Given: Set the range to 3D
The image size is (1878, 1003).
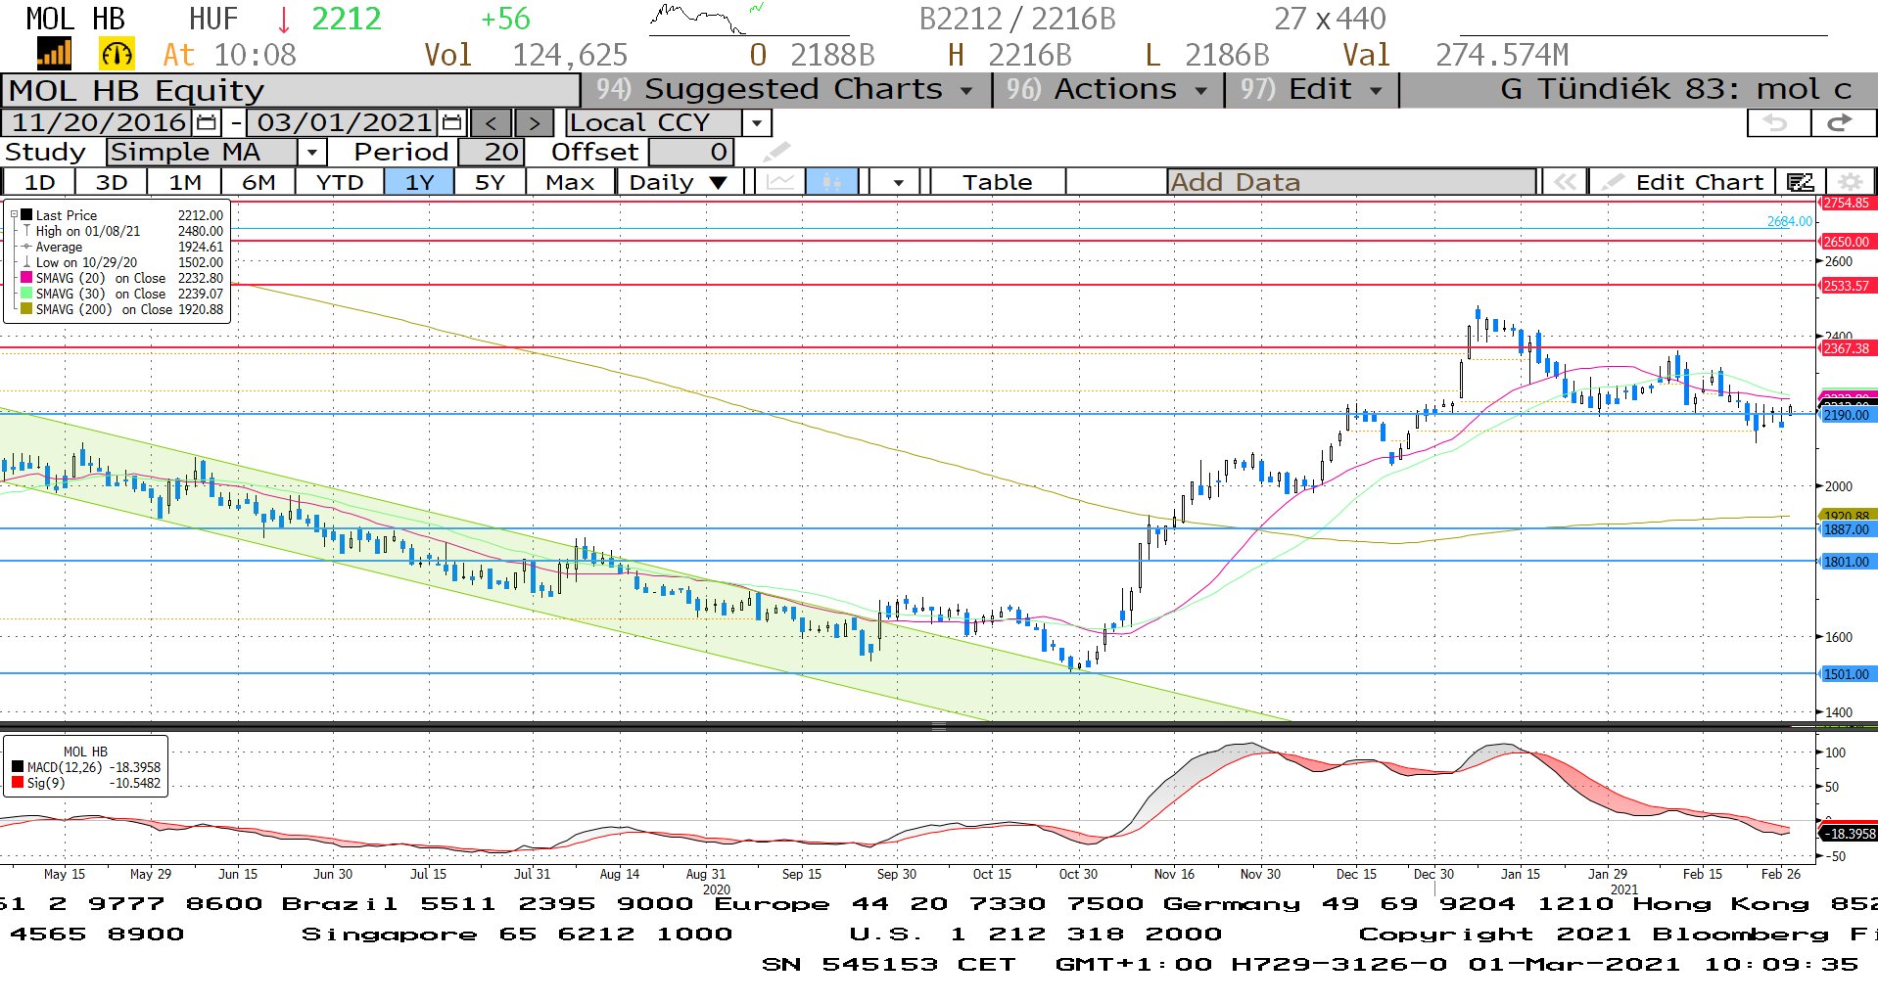Looking at the screenshot, I should click(x=111, y=182).
